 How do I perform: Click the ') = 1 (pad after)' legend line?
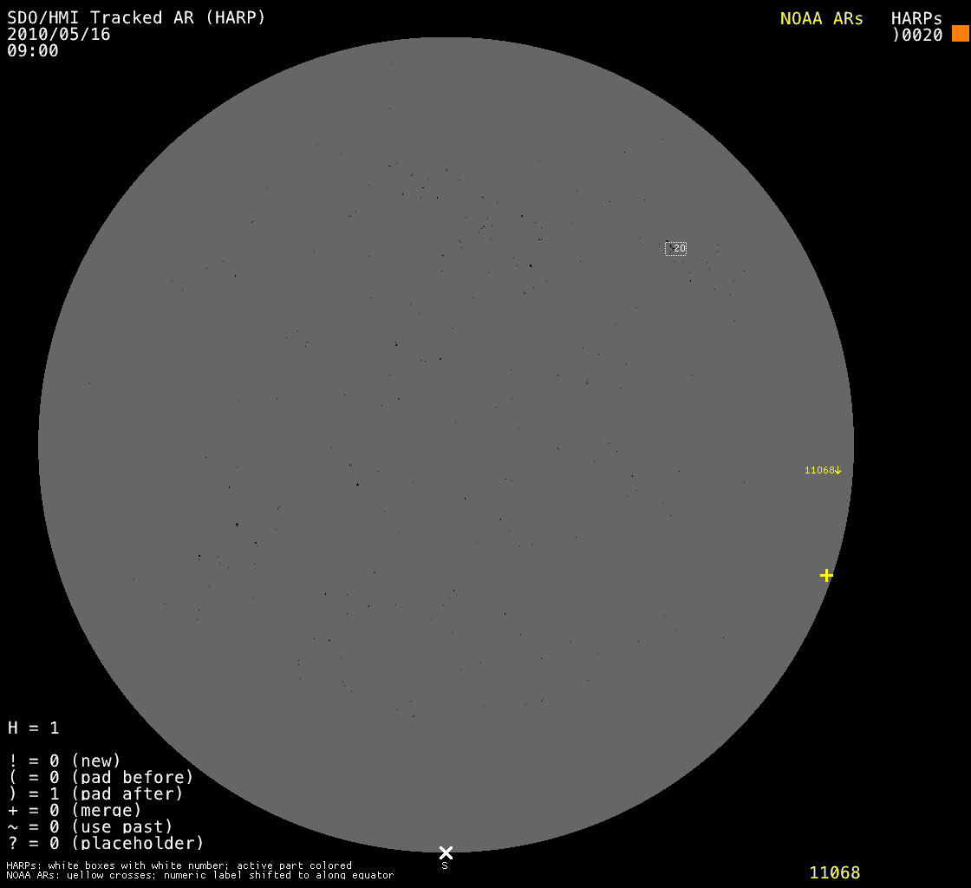tap(95, 793)
